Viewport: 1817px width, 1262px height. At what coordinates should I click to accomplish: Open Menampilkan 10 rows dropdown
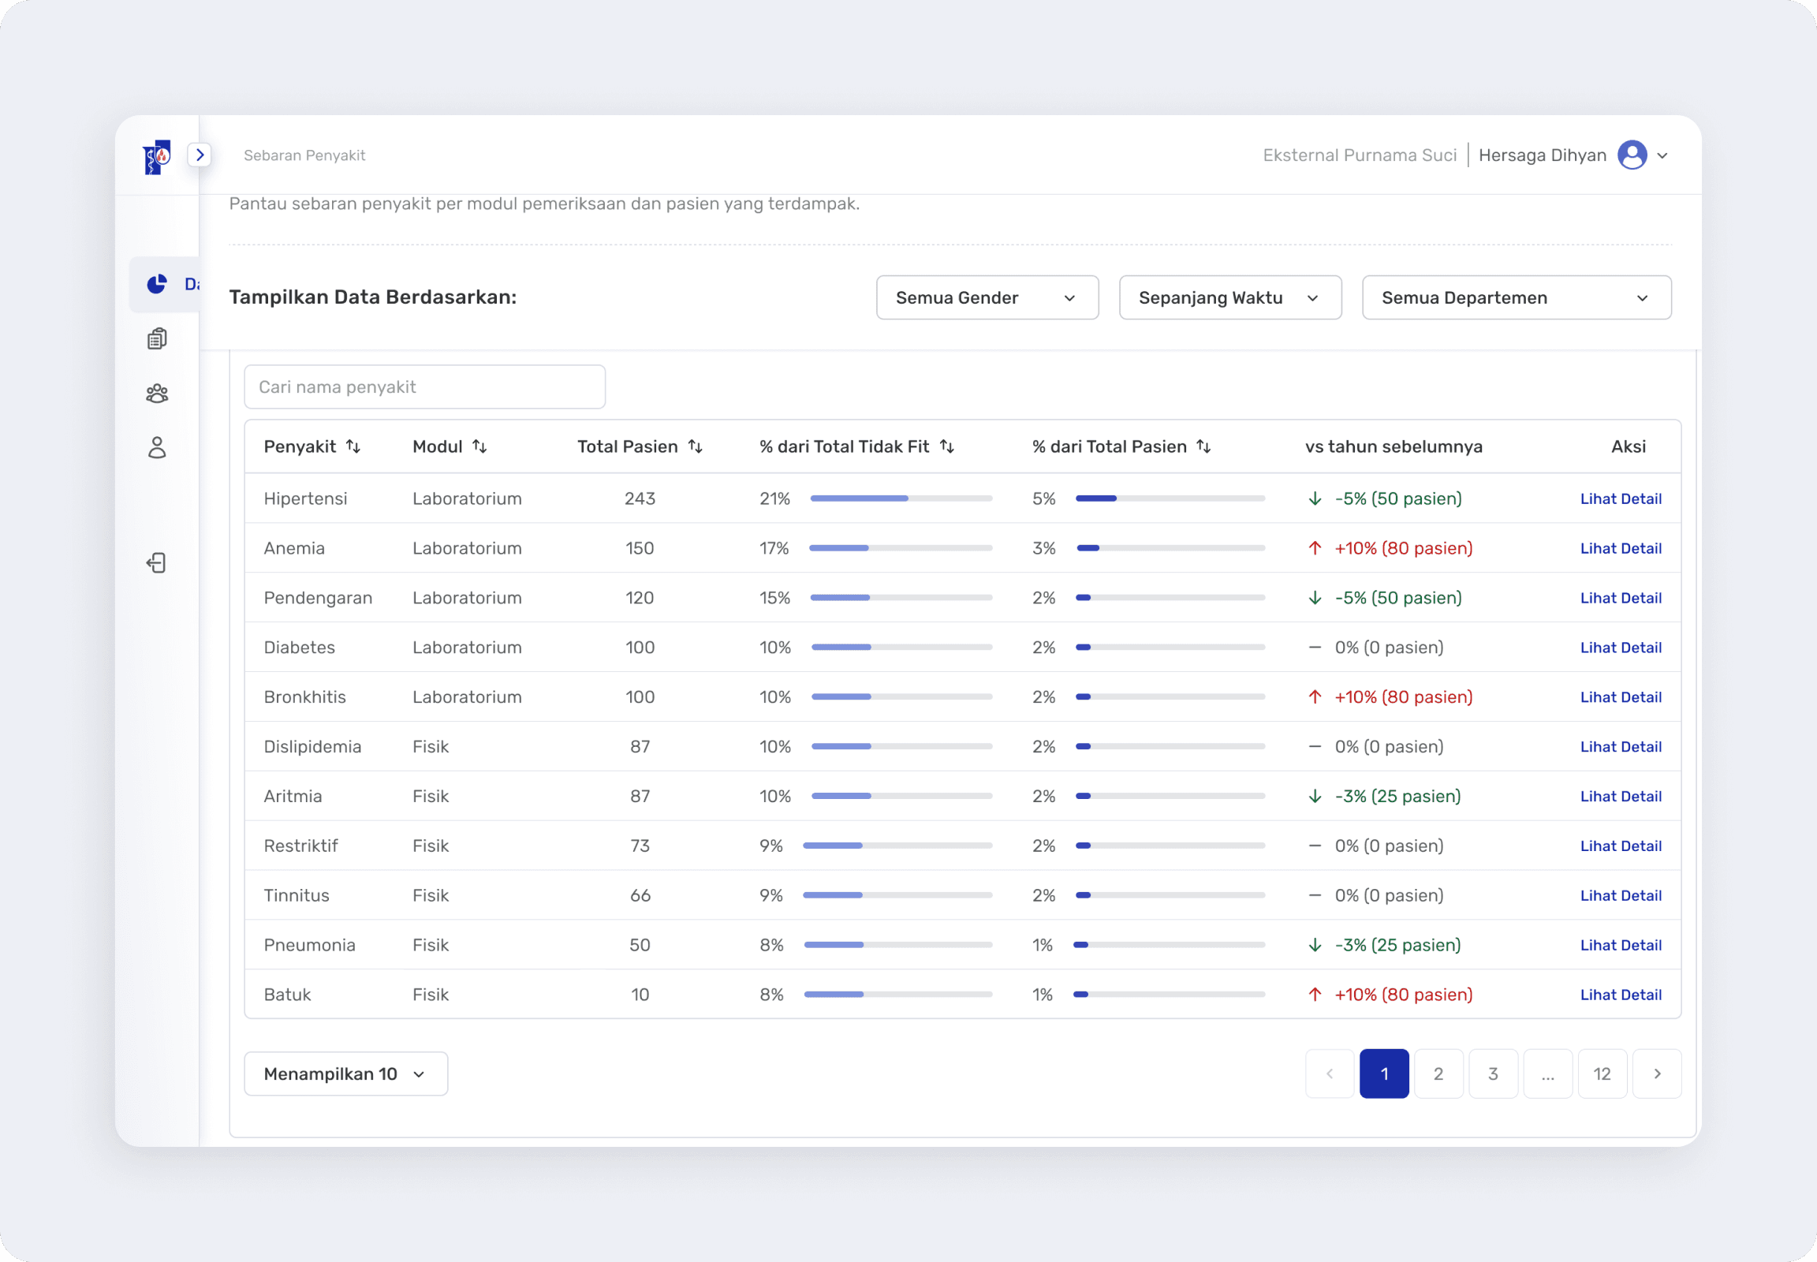(x=345, y=1073)
